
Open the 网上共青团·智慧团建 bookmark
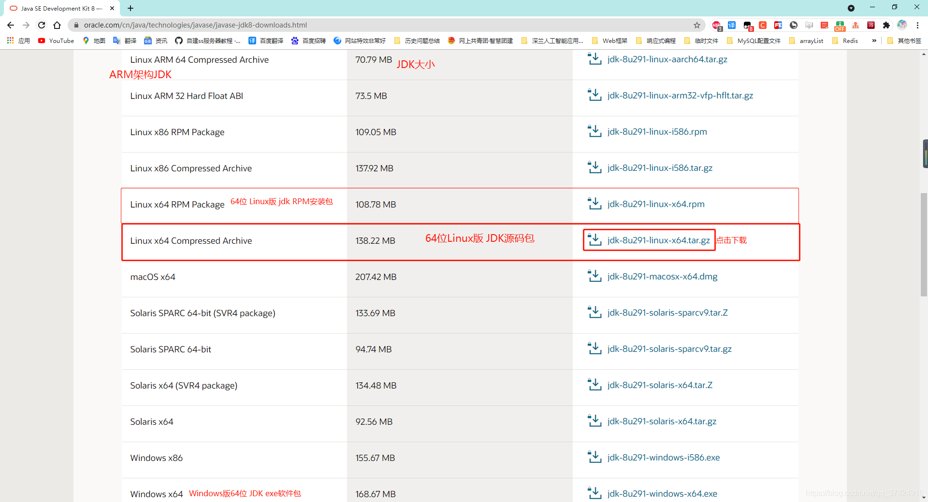480,41
